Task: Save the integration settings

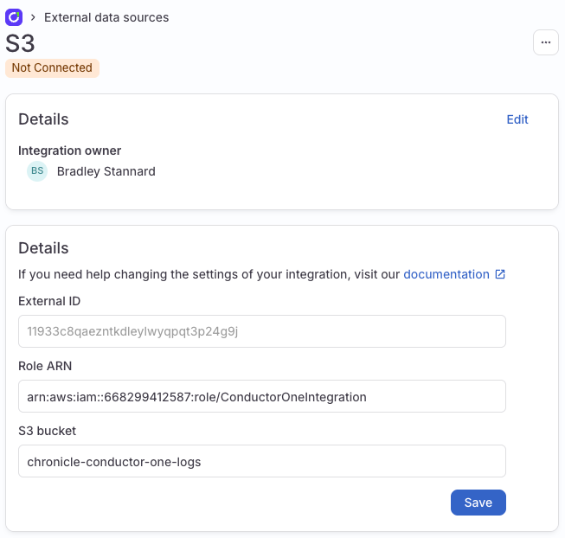Action: pos(478,503)
